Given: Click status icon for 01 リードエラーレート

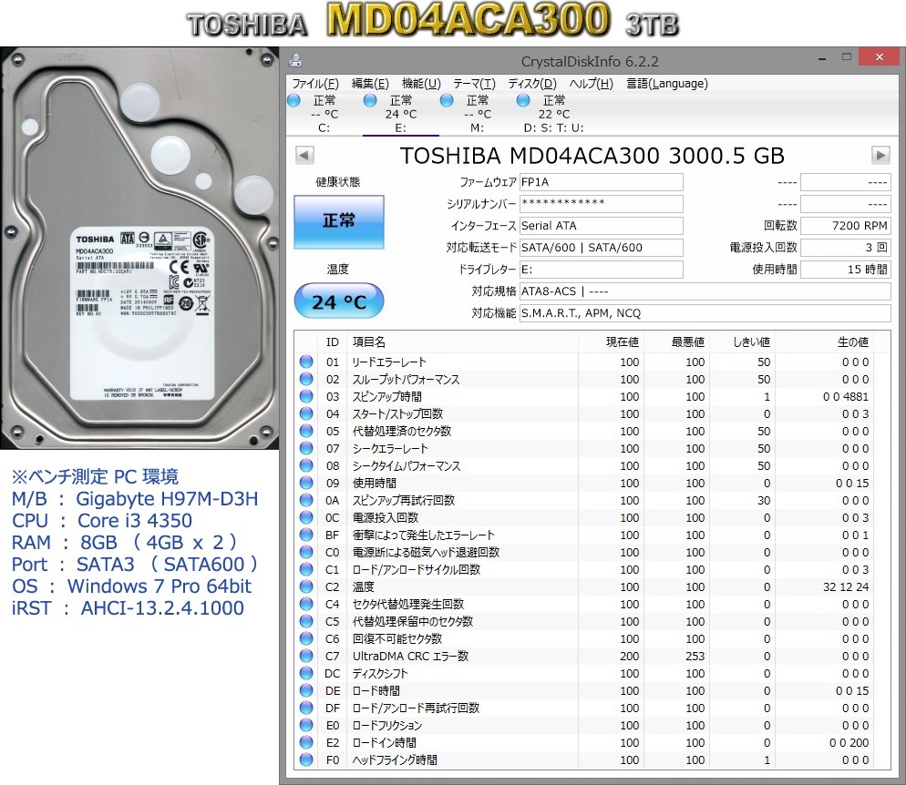Looking at the screenshot, I should pos(306,362).
